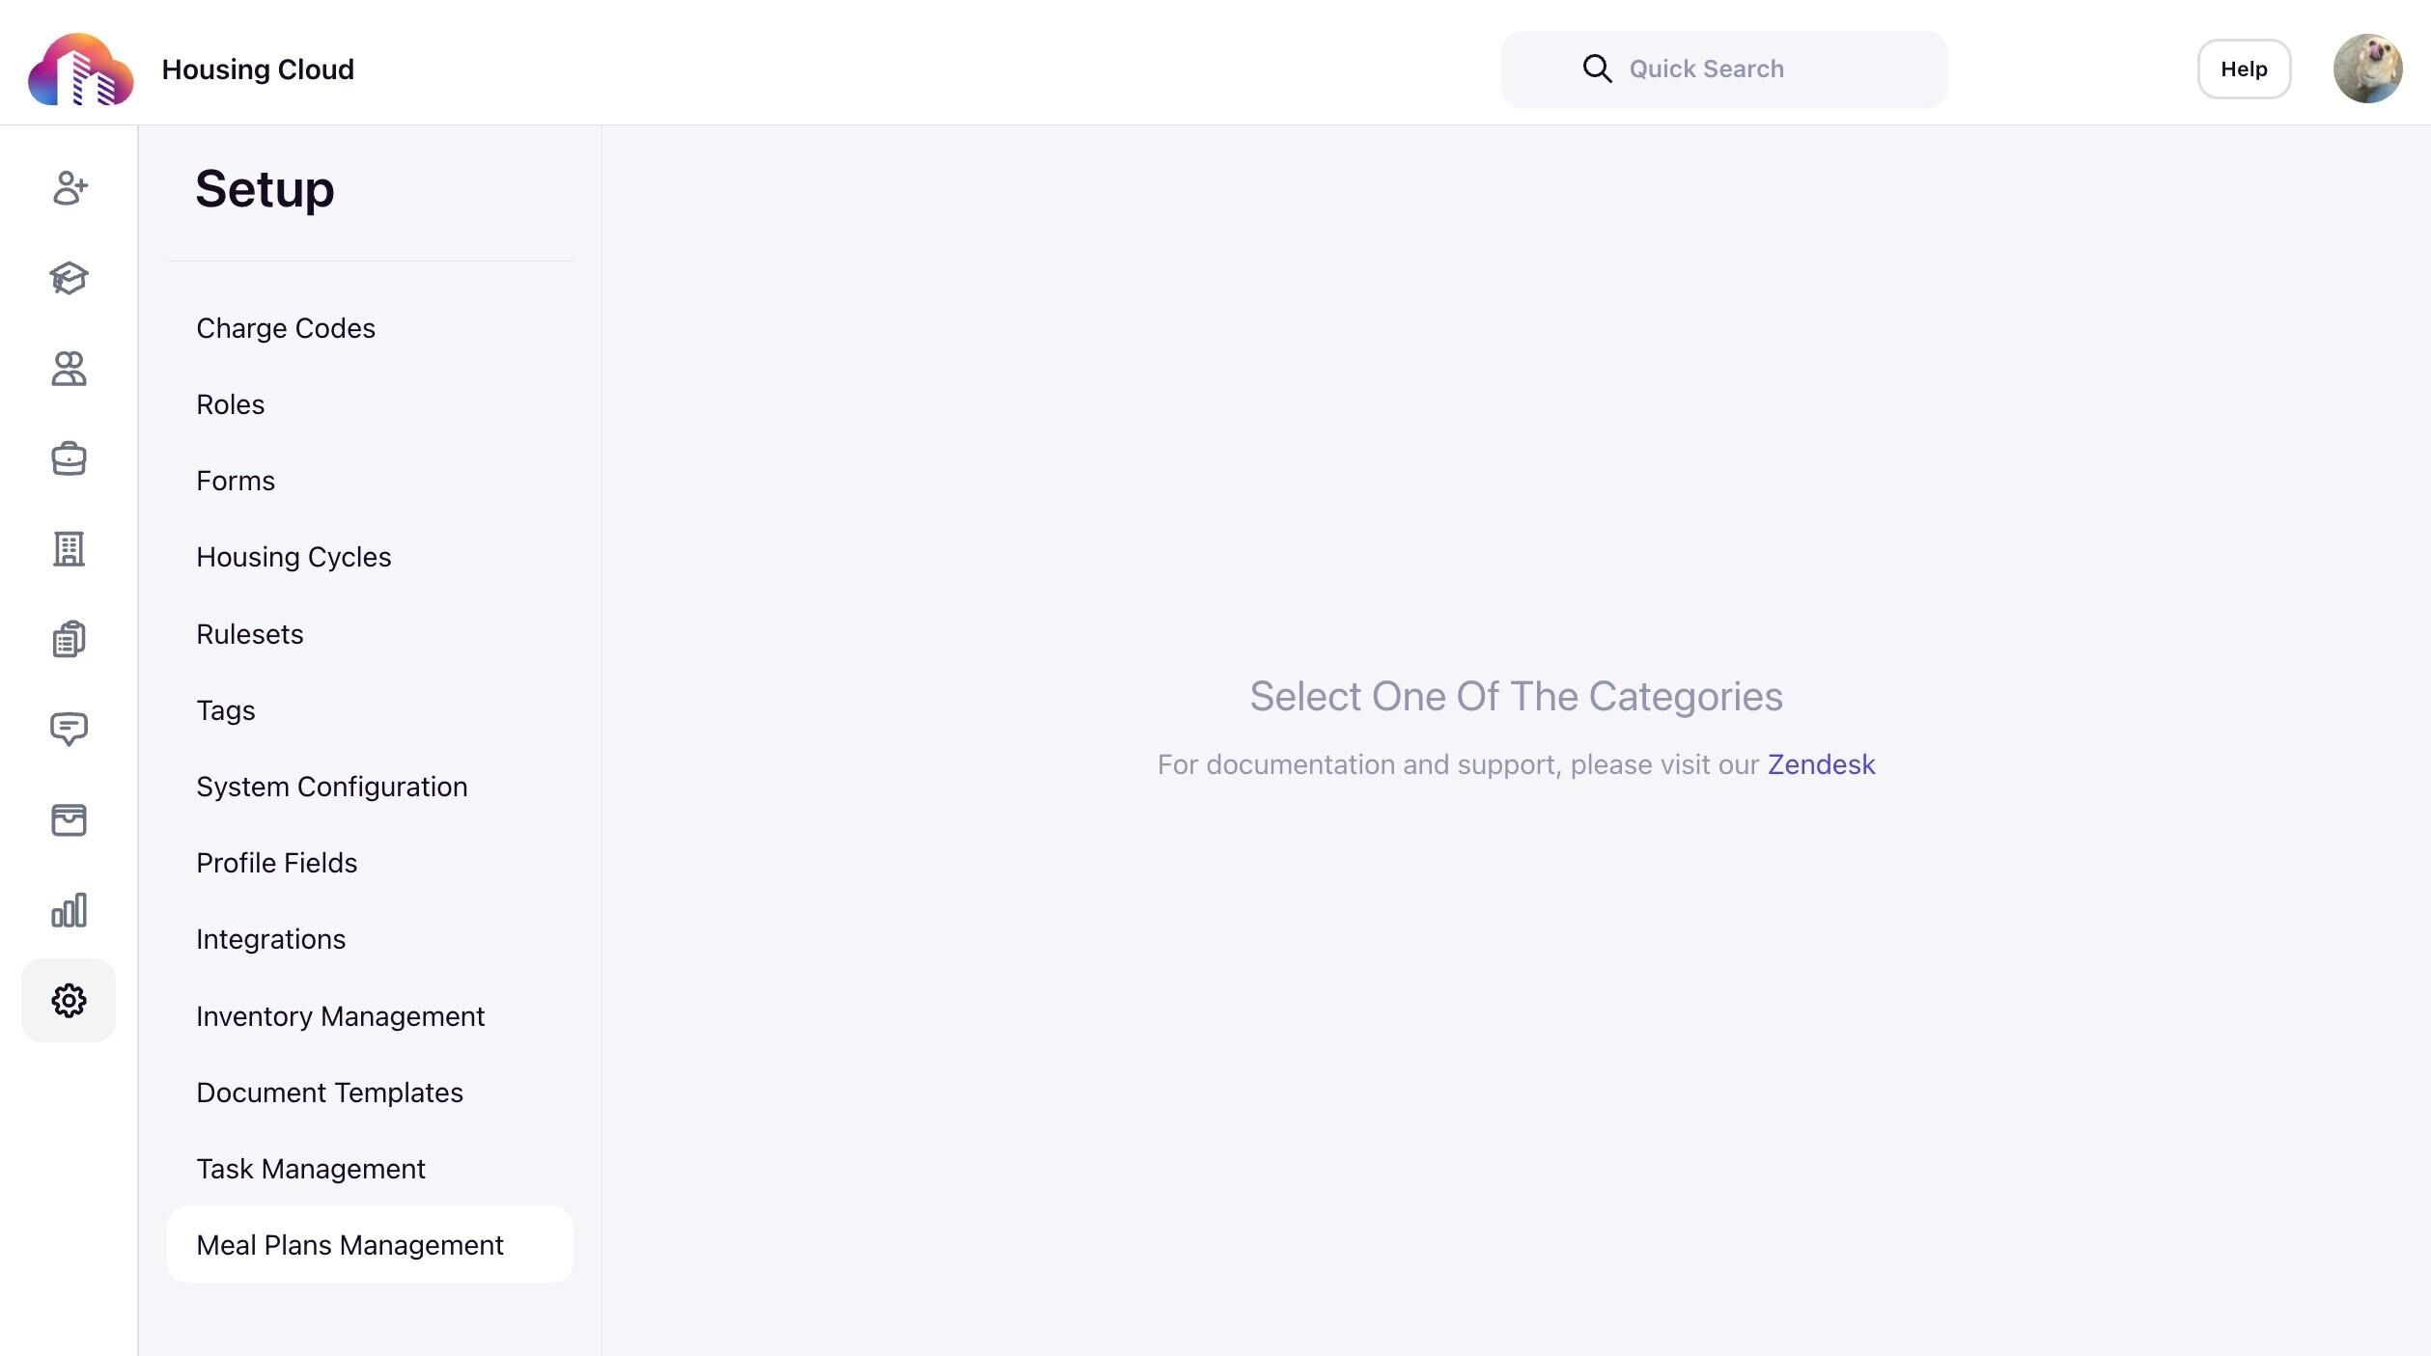Click the clipboard documents sidebar icon
The height and width of the screenshot is (1356, 2431).
click(69, 639)
